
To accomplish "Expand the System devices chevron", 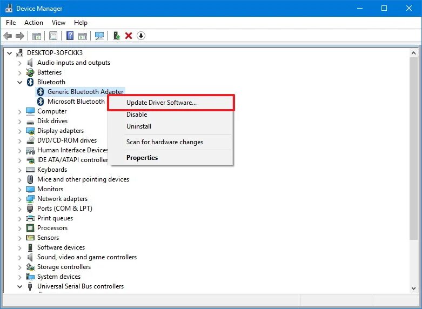I will tap(19, 277).
